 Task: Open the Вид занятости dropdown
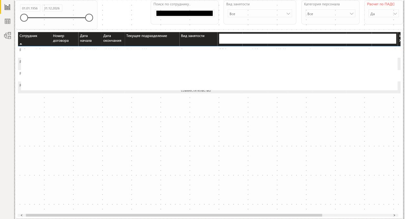(260, 14)
